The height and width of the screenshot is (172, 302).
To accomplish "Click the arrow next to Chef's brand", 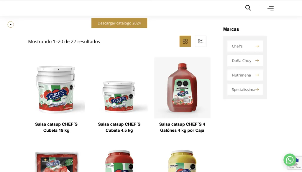I will coord(257,46).
